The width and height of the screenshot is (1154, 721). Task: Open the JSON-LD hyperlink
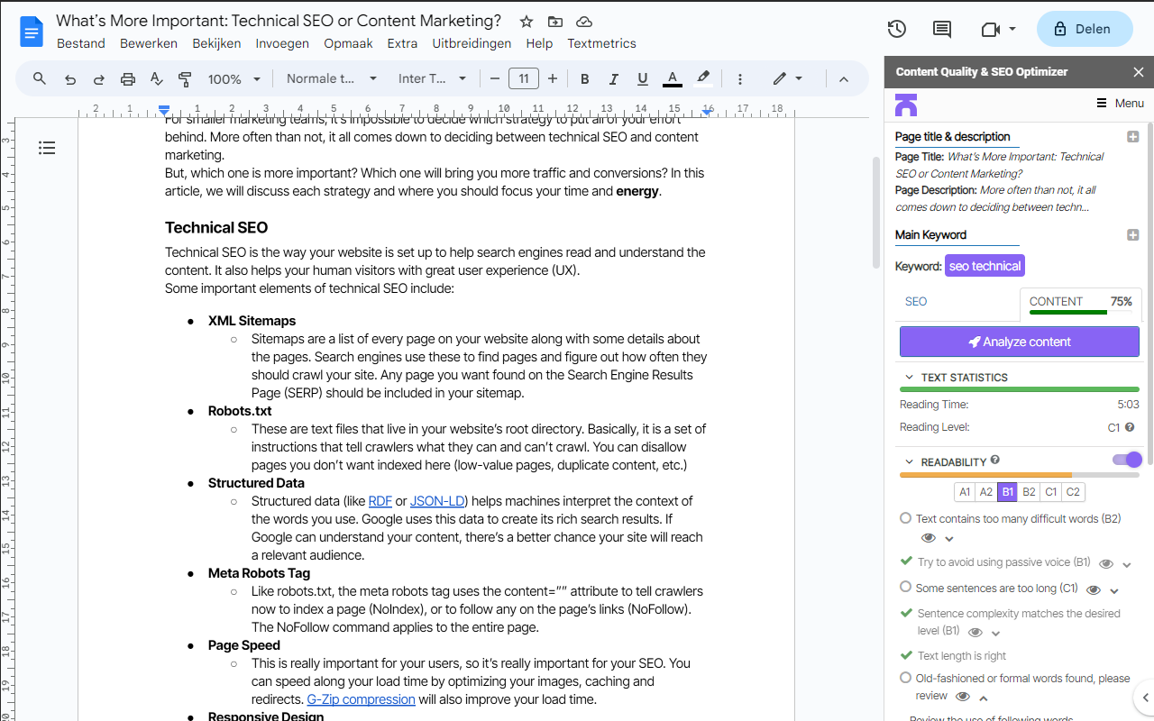click(439, 501)
